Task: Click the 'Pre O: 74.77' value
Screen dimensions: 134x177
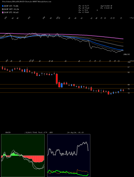Action: [x=84, y=6]
